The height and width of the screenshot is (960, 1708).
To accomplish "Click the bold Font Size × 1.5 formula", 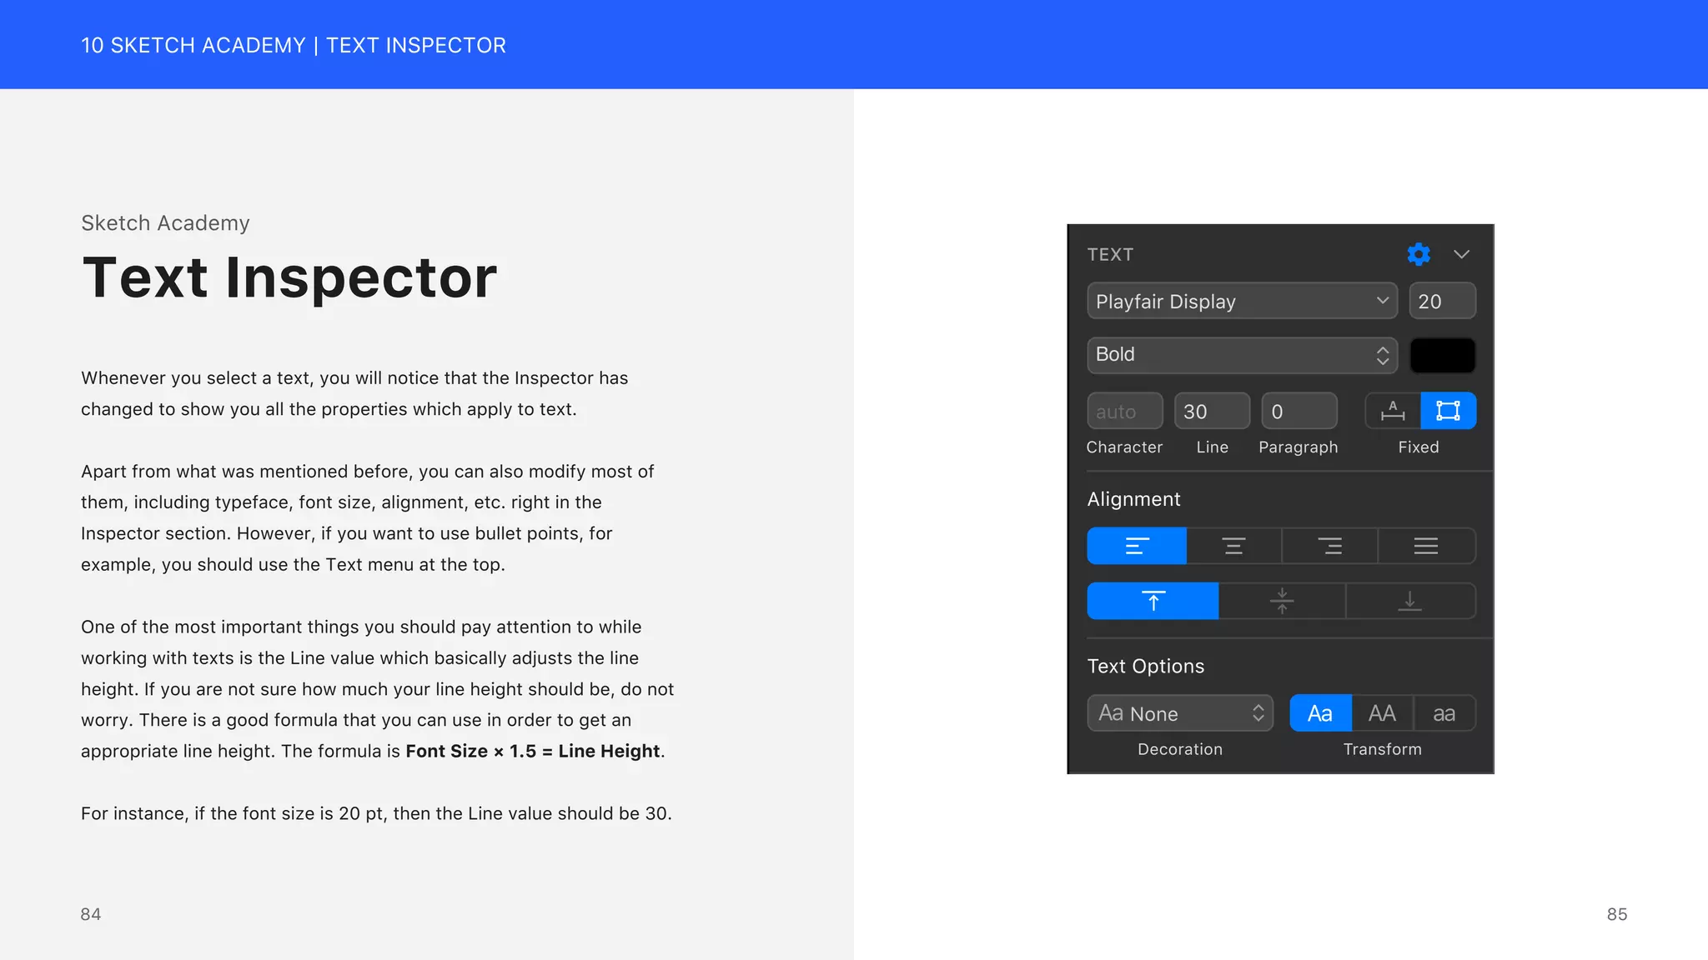I will point(533,751).
